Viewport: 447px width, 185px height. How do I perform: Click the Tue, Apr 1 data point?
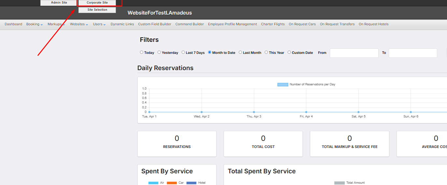pos(149,112)
